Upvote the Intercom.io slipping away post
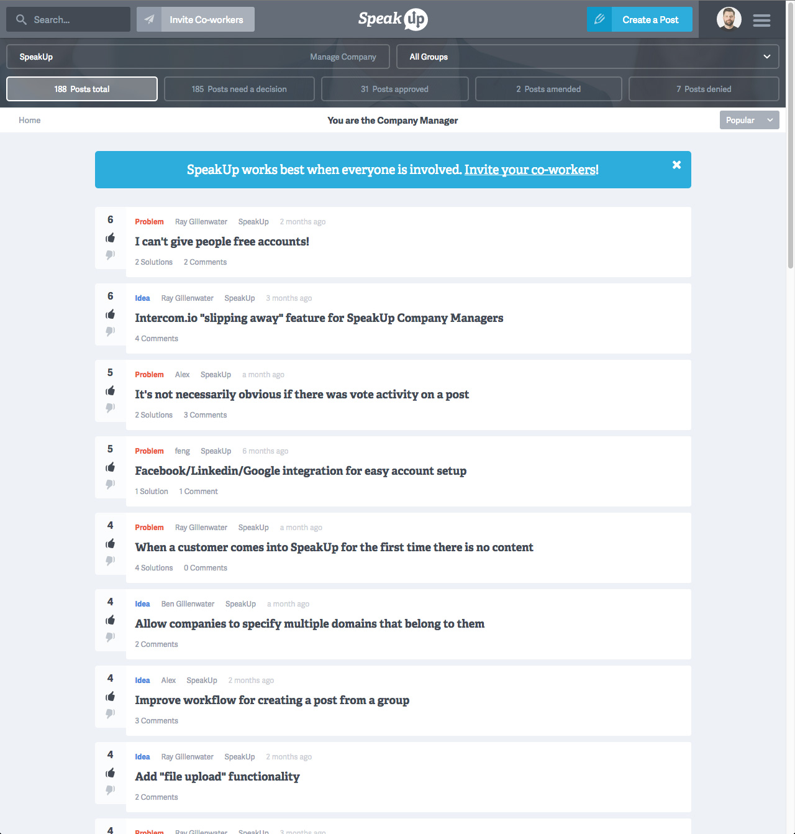Image resolution: width=795 pixels, height=834 pixels. pos(111,314)
